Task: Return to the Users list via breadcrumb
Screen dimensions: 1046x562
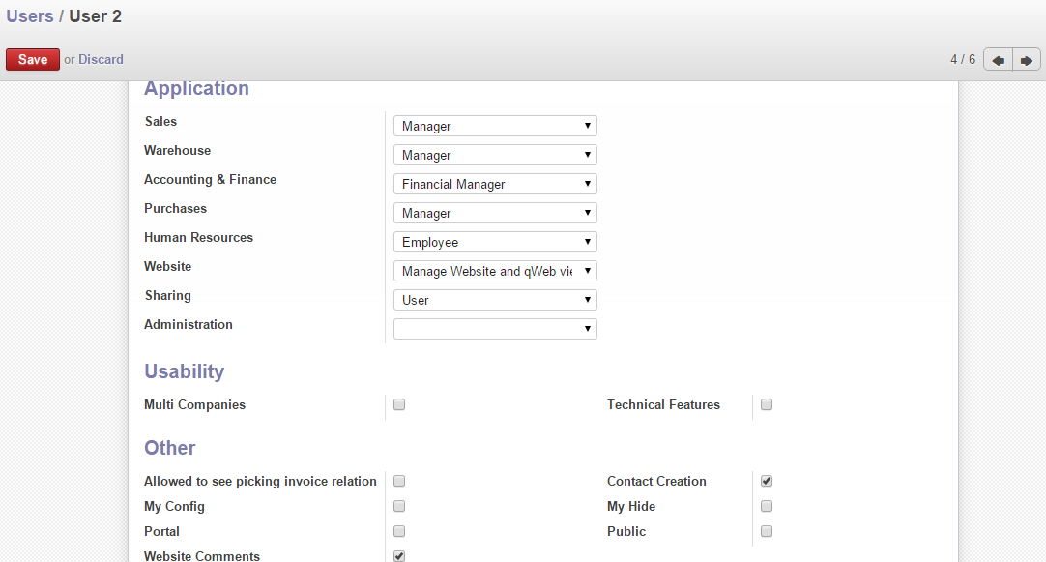Action: tap(30, 16)
